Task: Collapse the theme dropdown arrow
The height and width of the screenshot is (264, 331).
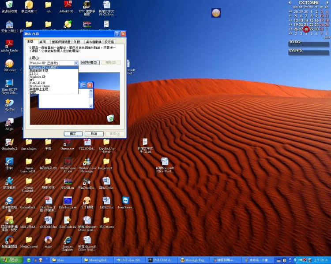Action: (x=76, y=63)
